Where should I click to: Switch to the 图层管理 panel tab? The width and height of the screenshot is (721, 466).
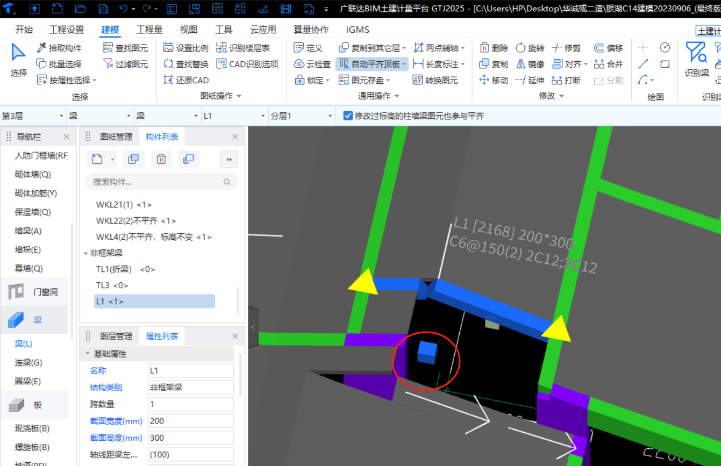[x=116, y=336]
